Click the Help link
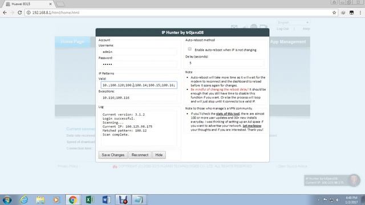The width and height of the screenshot is (365, 205). tap(306, 29)
